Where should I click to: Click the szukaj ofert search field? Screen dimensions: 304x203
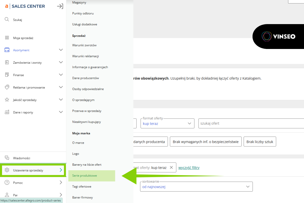[x=251, y=123]
